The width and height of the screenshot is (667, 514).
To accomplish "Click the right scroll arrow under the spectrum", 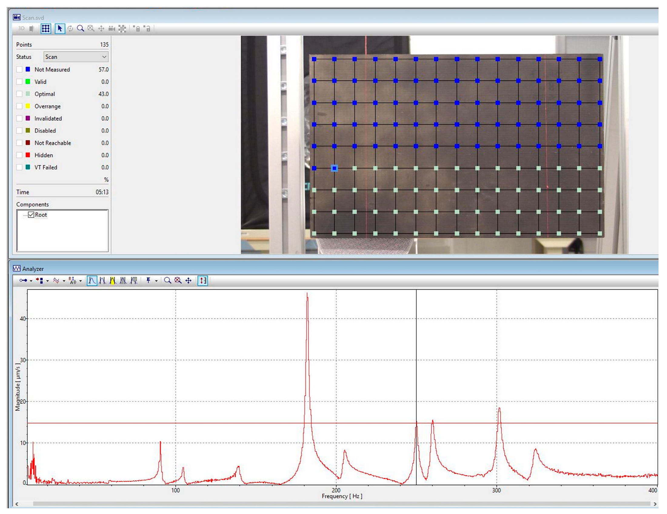I will tap(655, 504).
